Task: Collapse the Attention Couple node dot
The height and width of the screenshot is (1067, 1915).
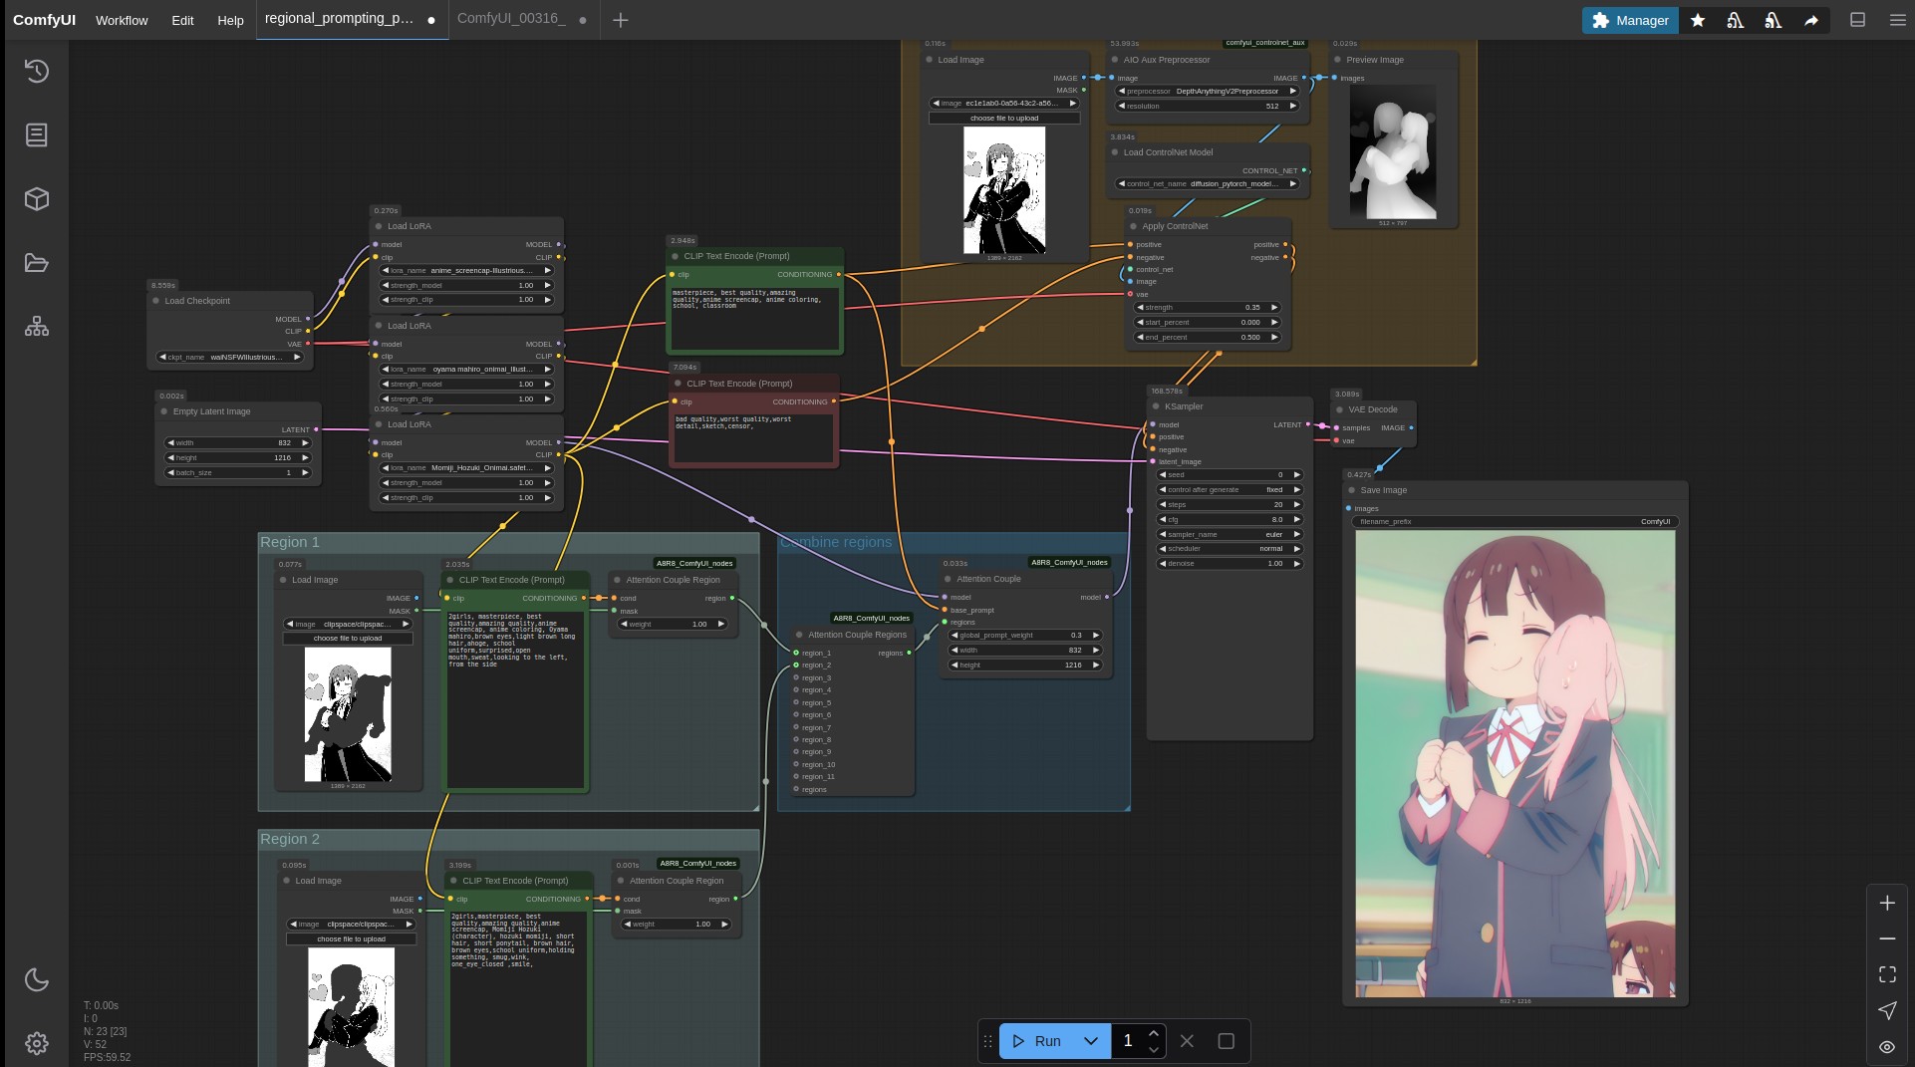Action: (948, 579)
